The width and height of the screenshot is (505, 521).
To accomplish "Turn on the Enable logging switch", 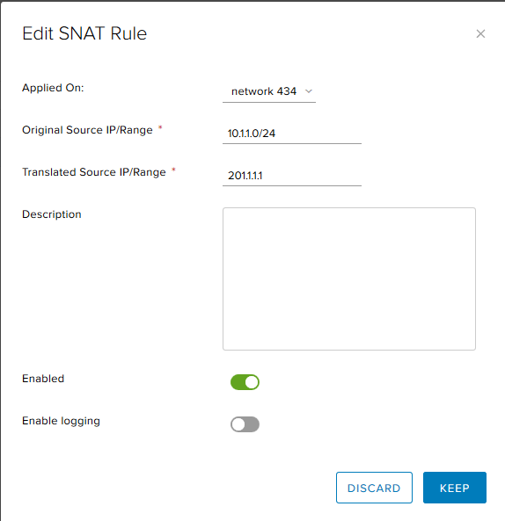I will [x=245, y=424].
